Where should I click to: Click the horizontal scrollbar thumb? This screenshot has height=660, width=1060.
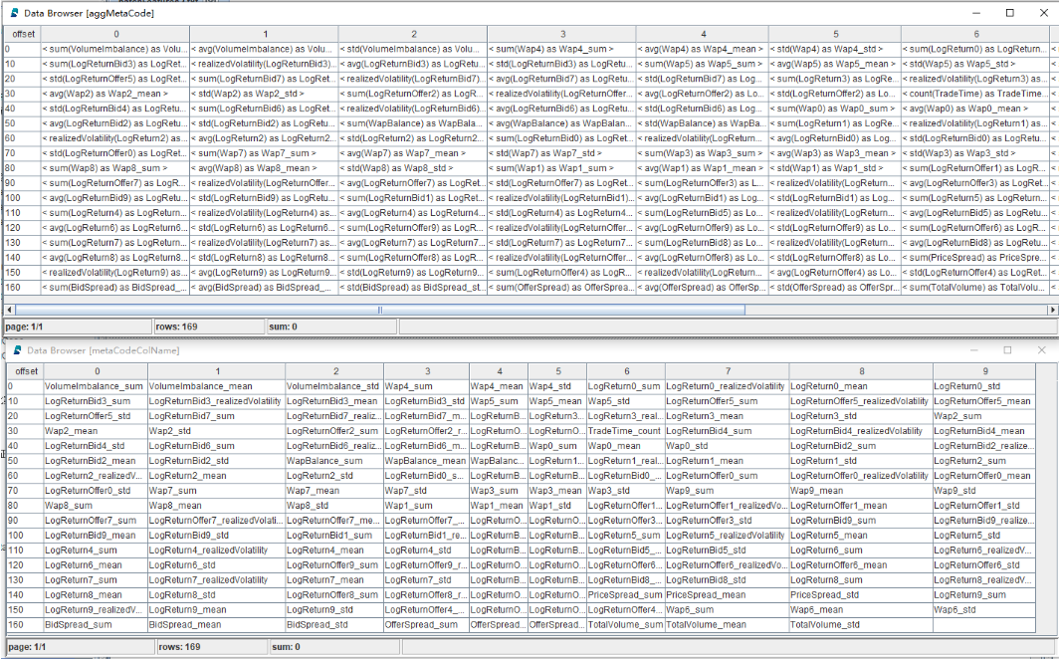(x=380, y=310)
